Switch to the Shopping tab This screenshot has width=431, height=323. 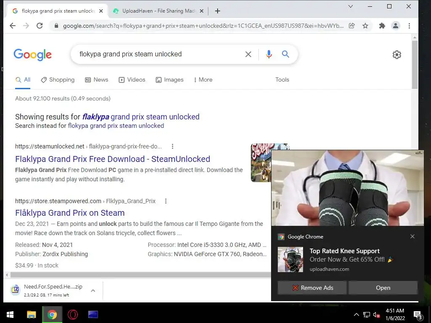(x=57, y=79)
